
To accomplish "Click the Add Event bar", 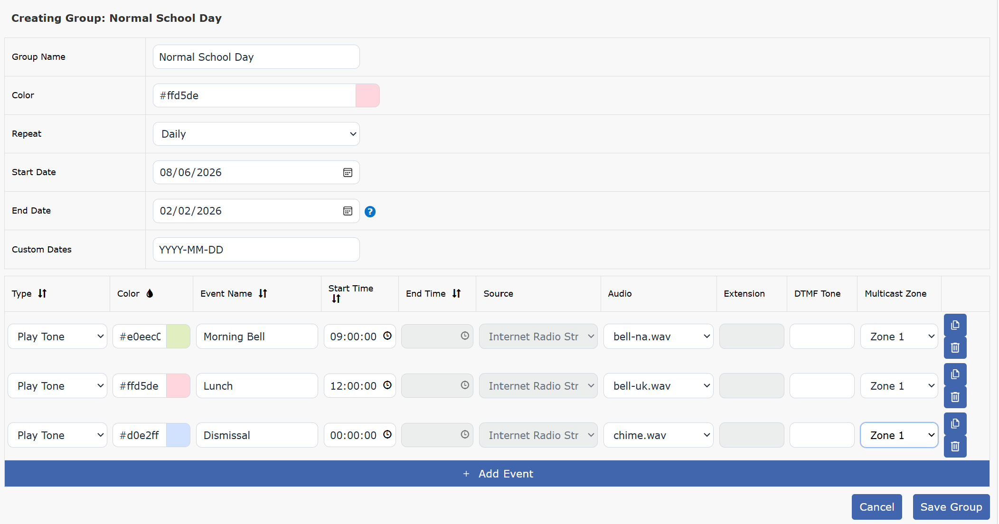I will tap(497, 474).
